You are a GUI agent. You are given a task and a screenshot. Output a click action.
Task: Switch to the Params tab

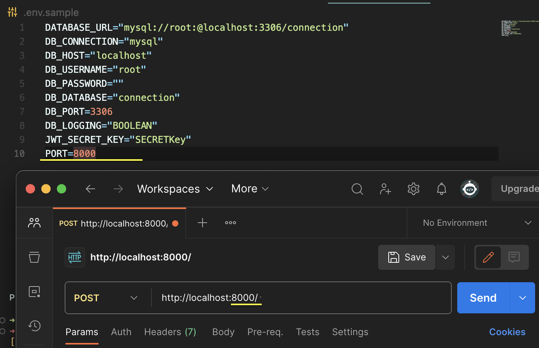pos(82,332)
